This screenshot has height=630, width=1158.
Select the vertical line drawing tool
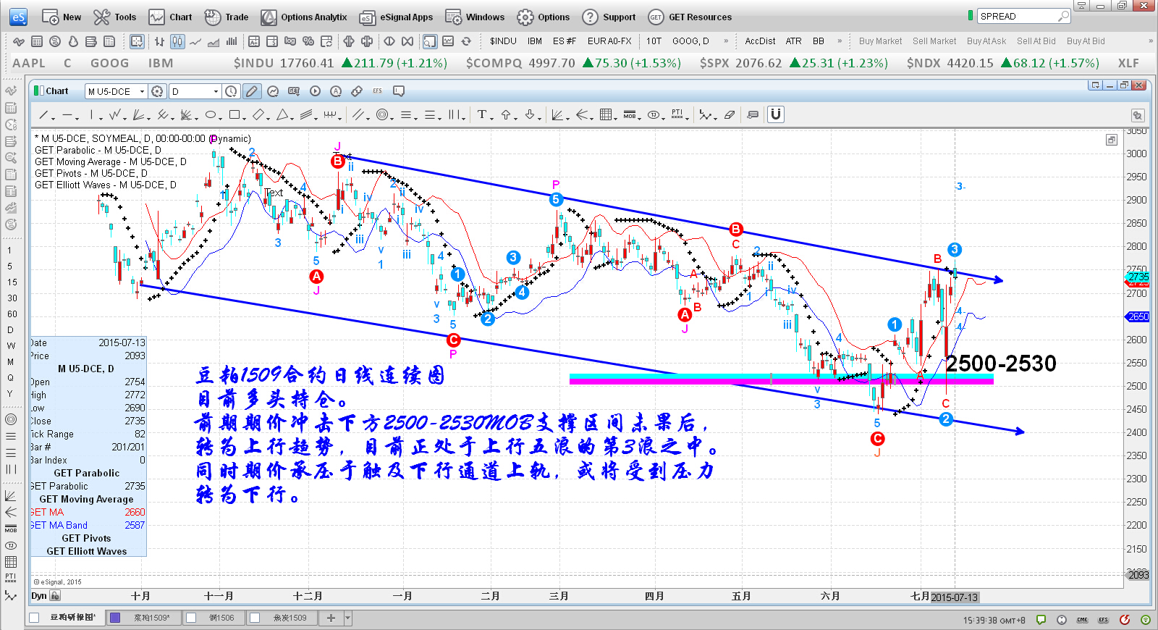tap(91, 114)
